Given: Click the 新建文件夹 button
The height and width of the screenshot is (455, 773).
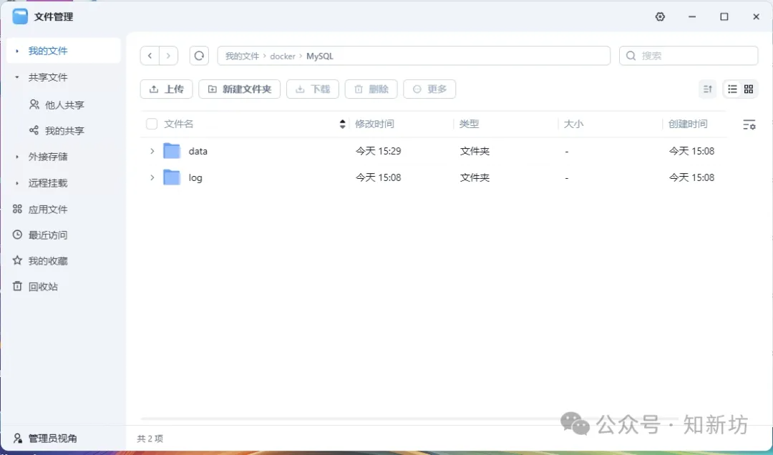Looking at the screenshot, I should tap(239, 89).
